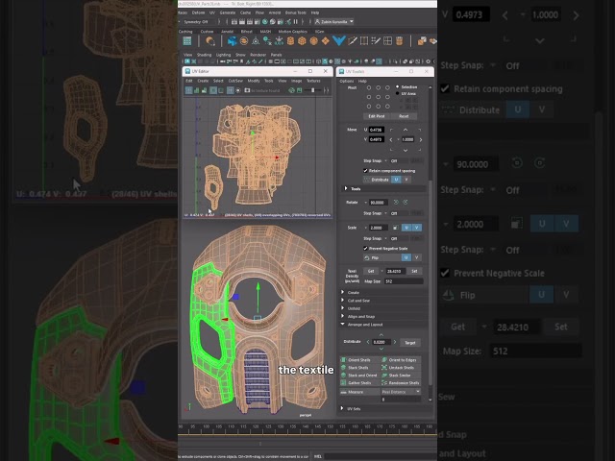Viewport: 615px width, 461px height.
Task: Click the Stack Similar icon
Action: 384,376
